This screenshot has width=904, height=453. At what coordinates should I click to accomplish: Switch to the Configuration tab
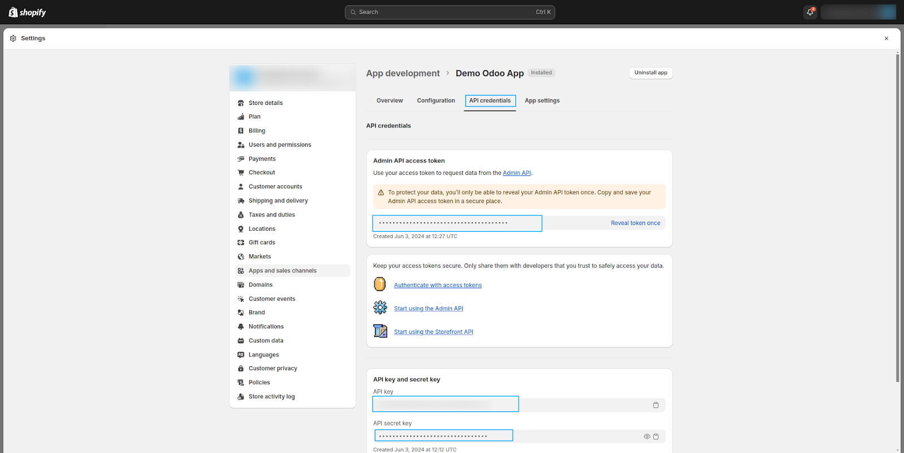click(x=436, y=101)
